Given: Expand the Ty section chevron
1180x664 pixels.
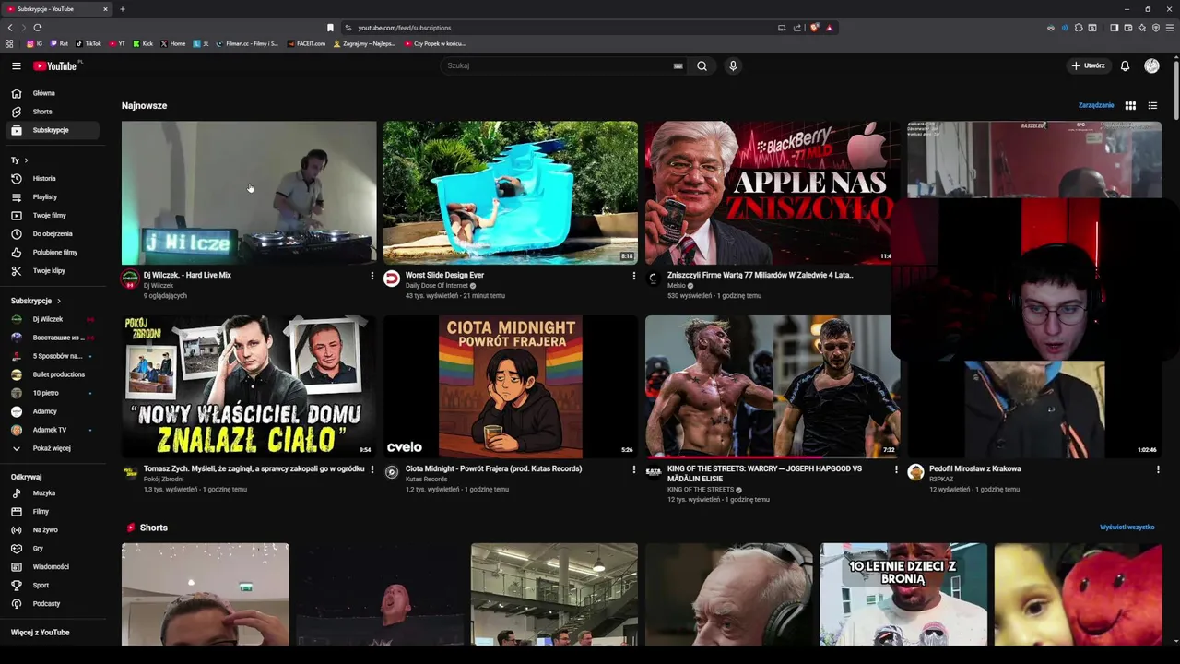Looking at the screenshot, I should [26, 160].
